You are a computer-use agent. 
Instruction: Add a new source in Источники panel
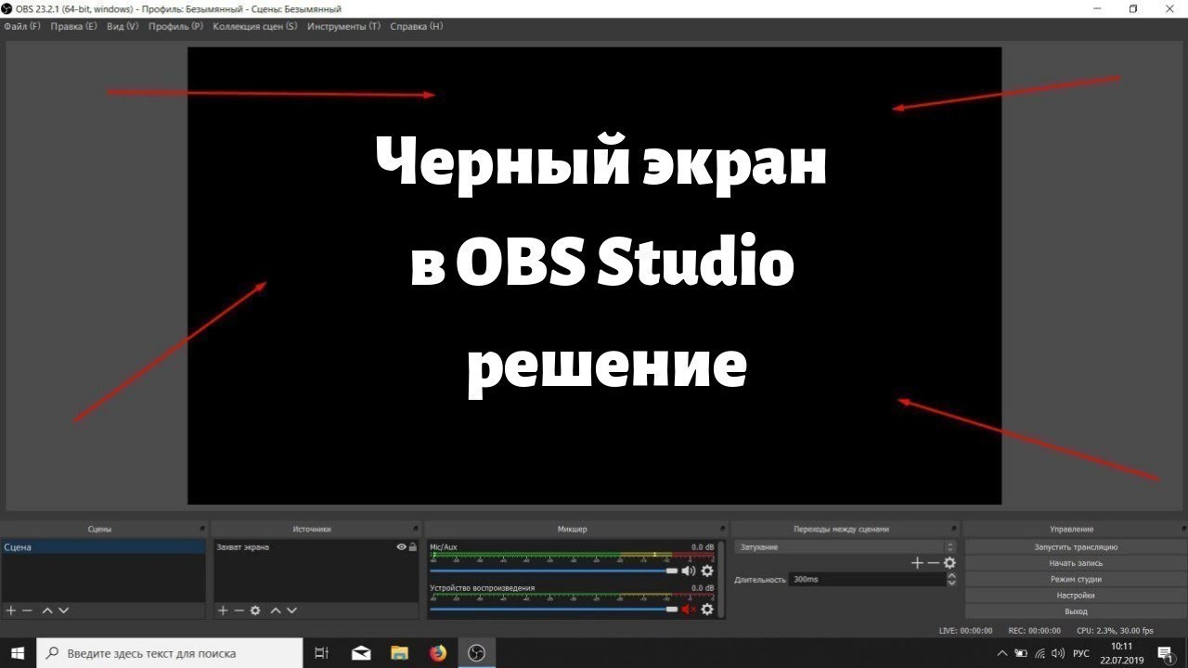coord(223,610)
